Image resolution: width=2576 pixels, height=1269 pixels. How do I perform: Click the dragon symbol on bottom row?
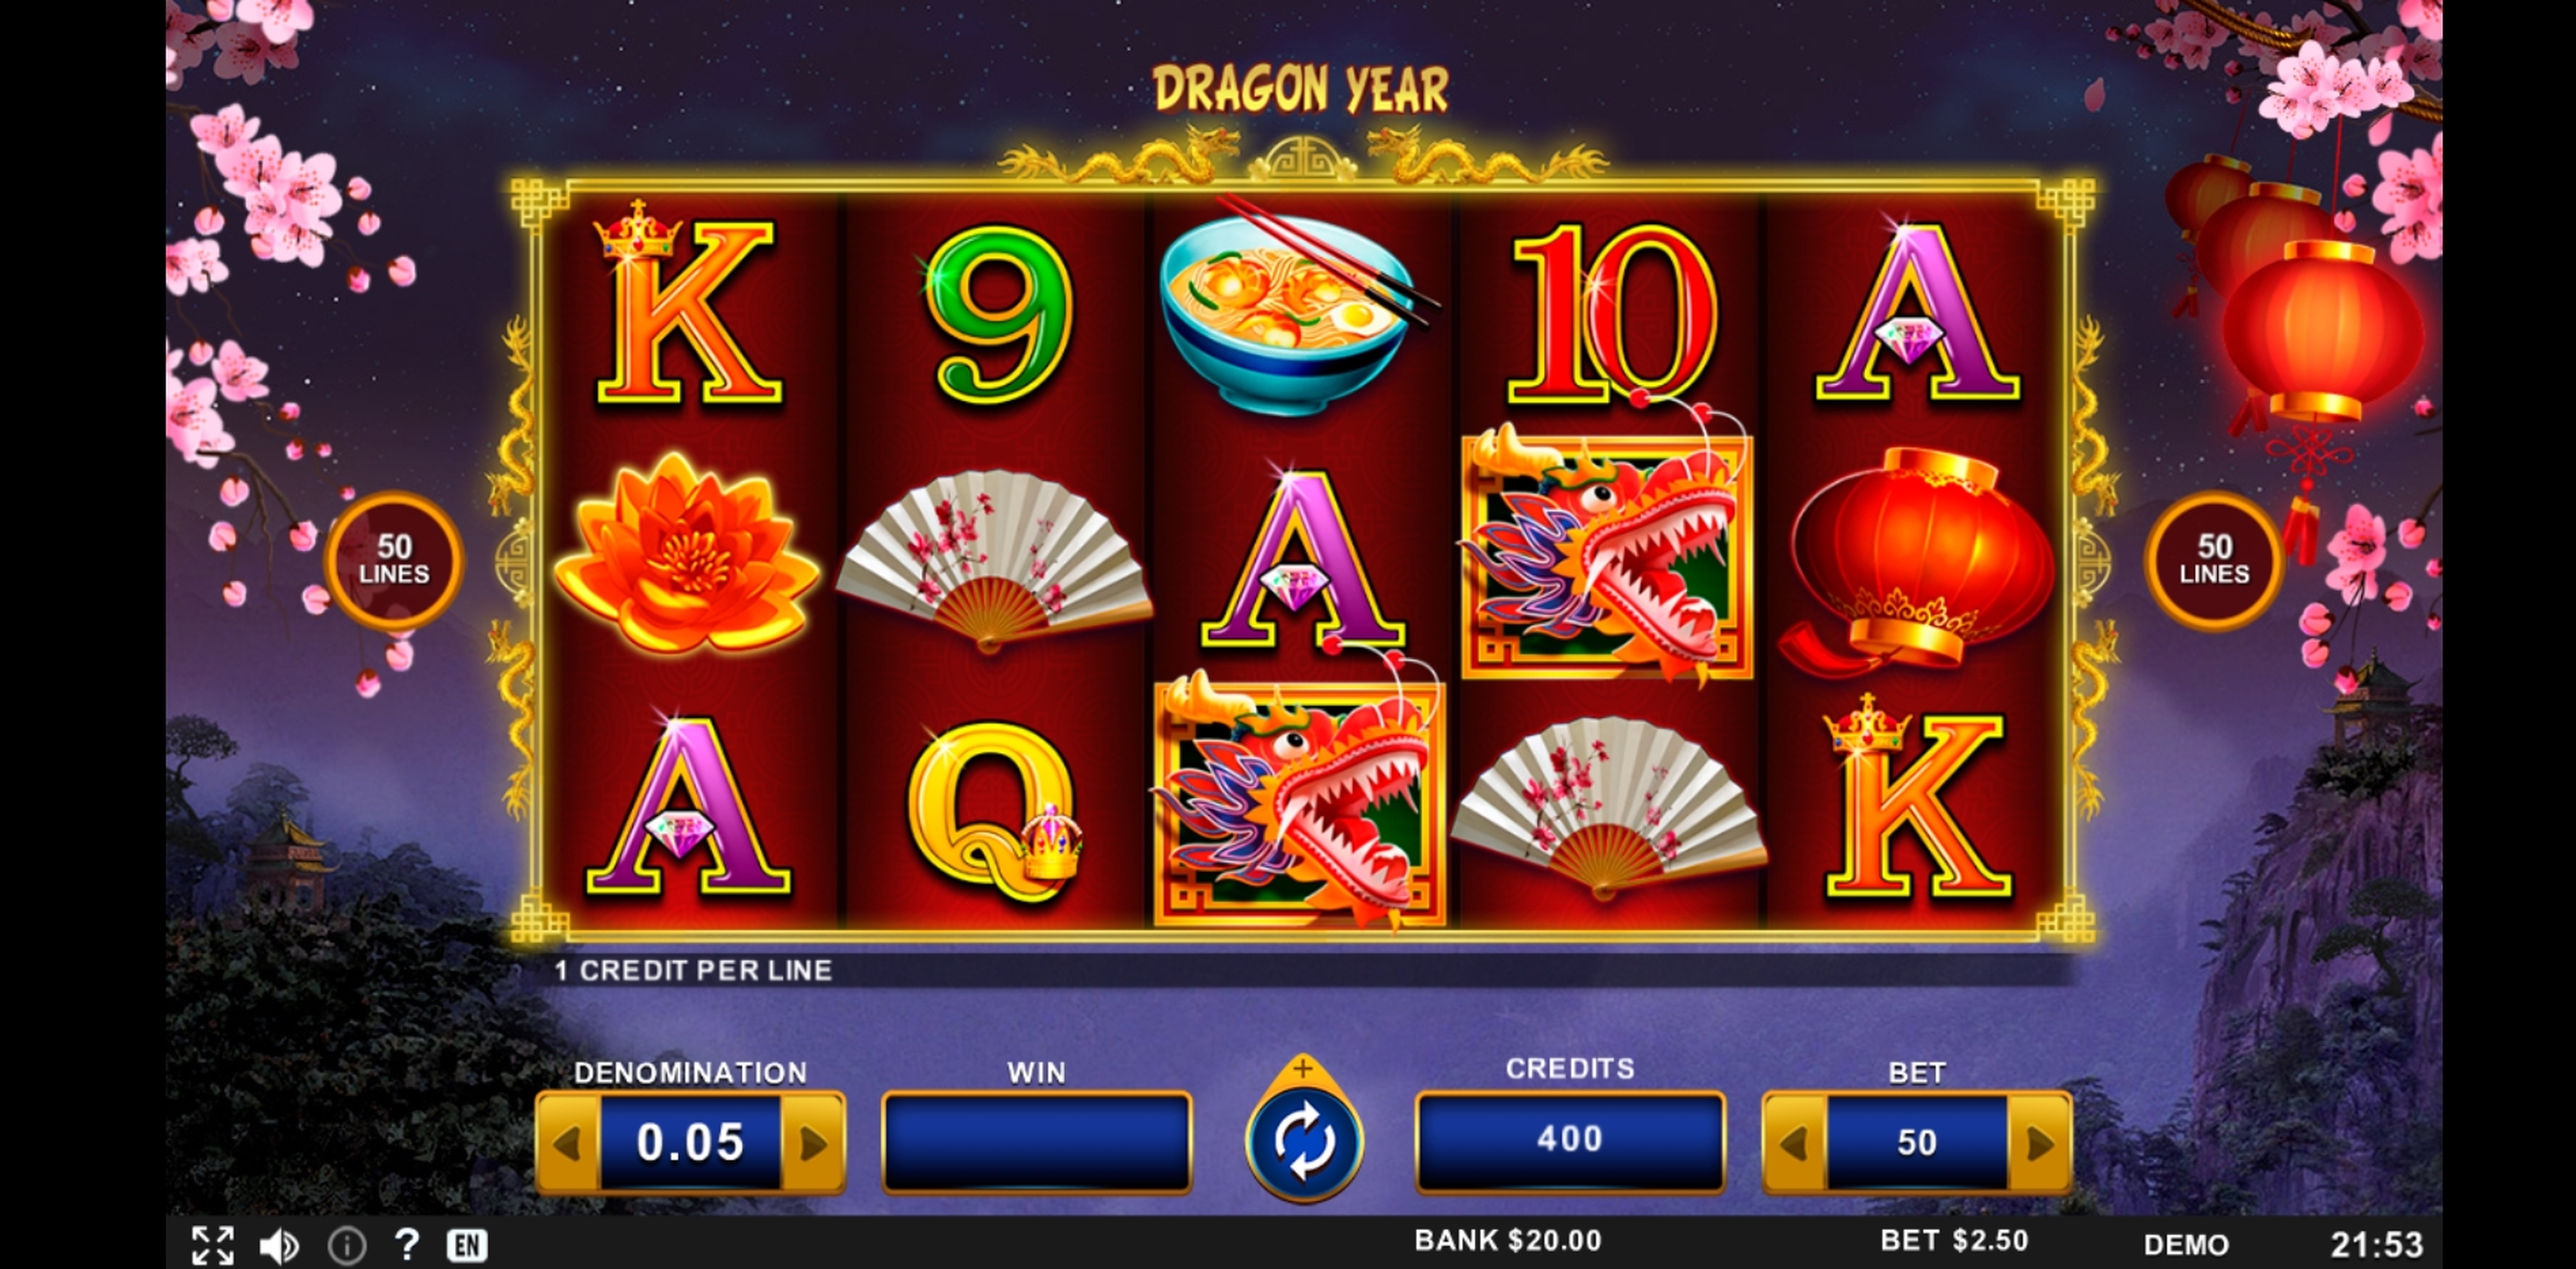(x=1299, y=800)
